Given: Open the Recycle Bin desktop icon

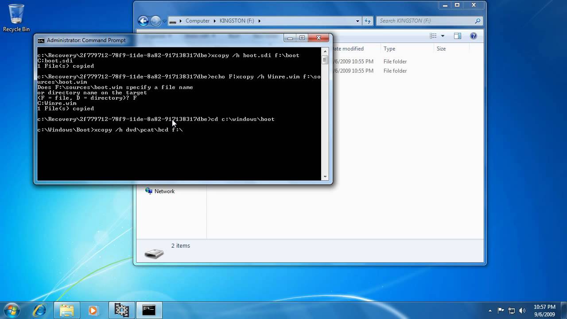Looking at the screenshot, I should [16, 18].
